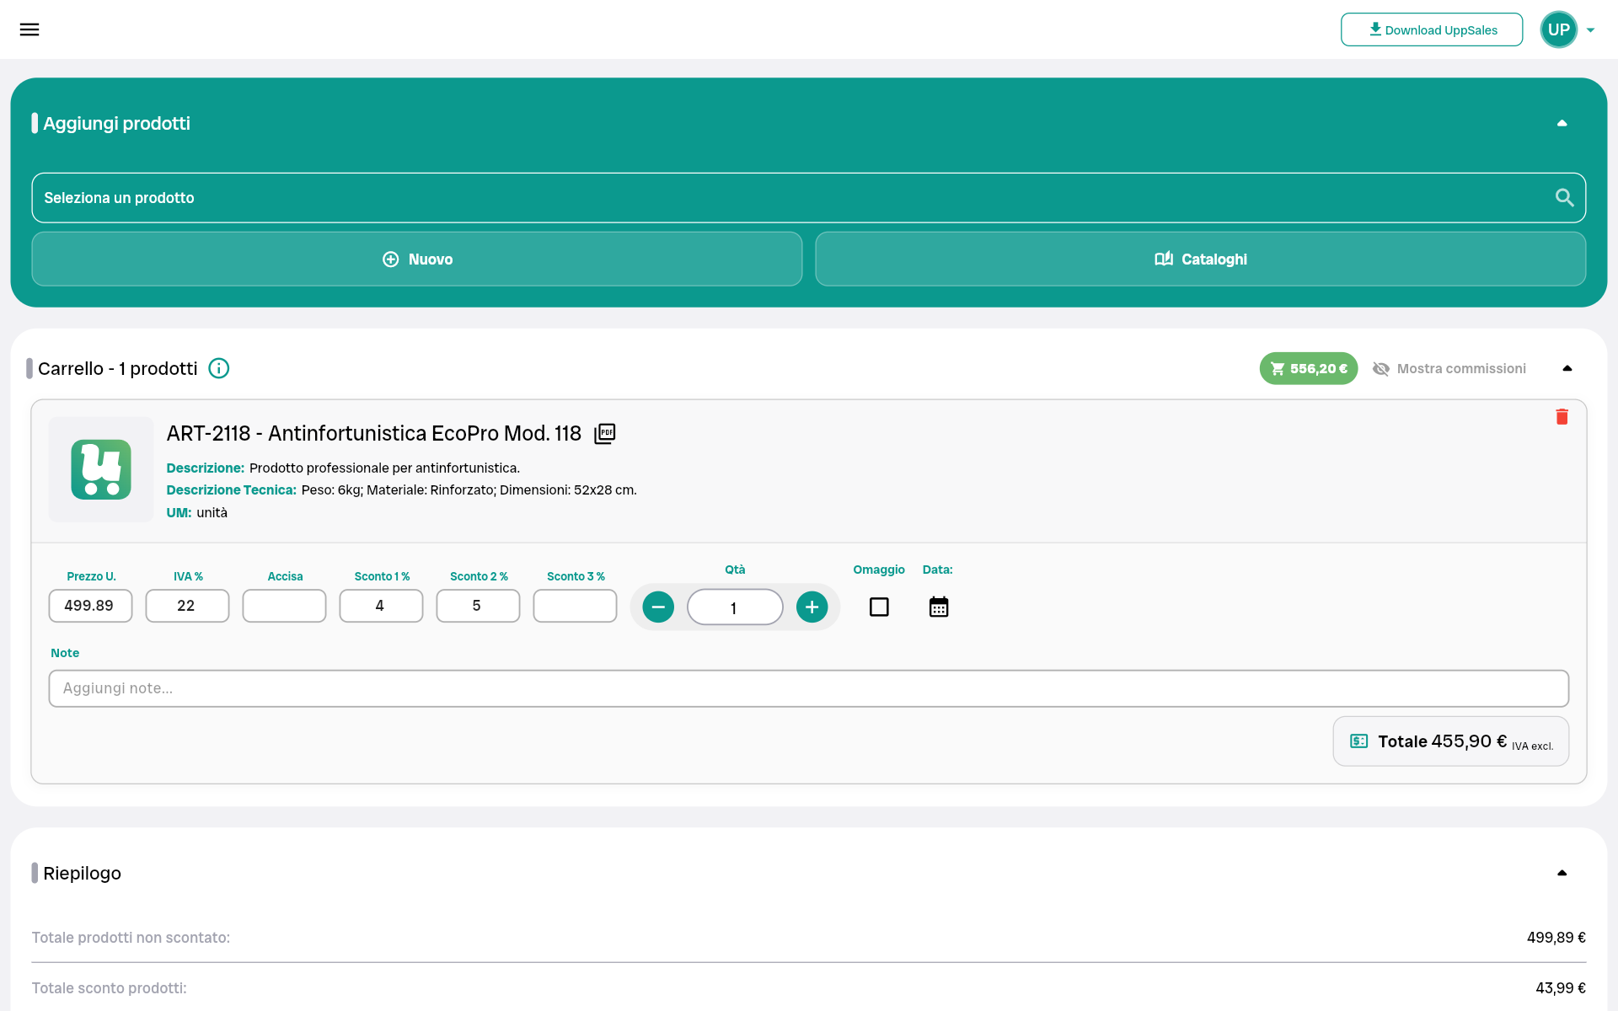This screenshot has width=1618, height=1011.
Task: Increase quantity with plus button
Action: (x=812, y=607)
